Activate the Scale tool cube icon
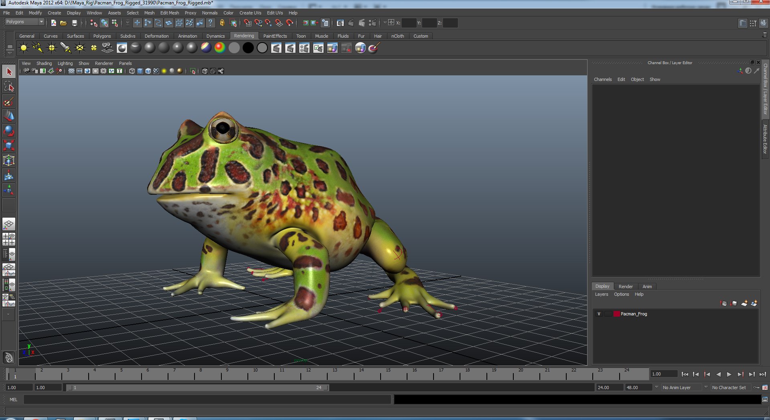Image resolution: width=770 pixels, height=420 pixels. [x=9, y=146]
